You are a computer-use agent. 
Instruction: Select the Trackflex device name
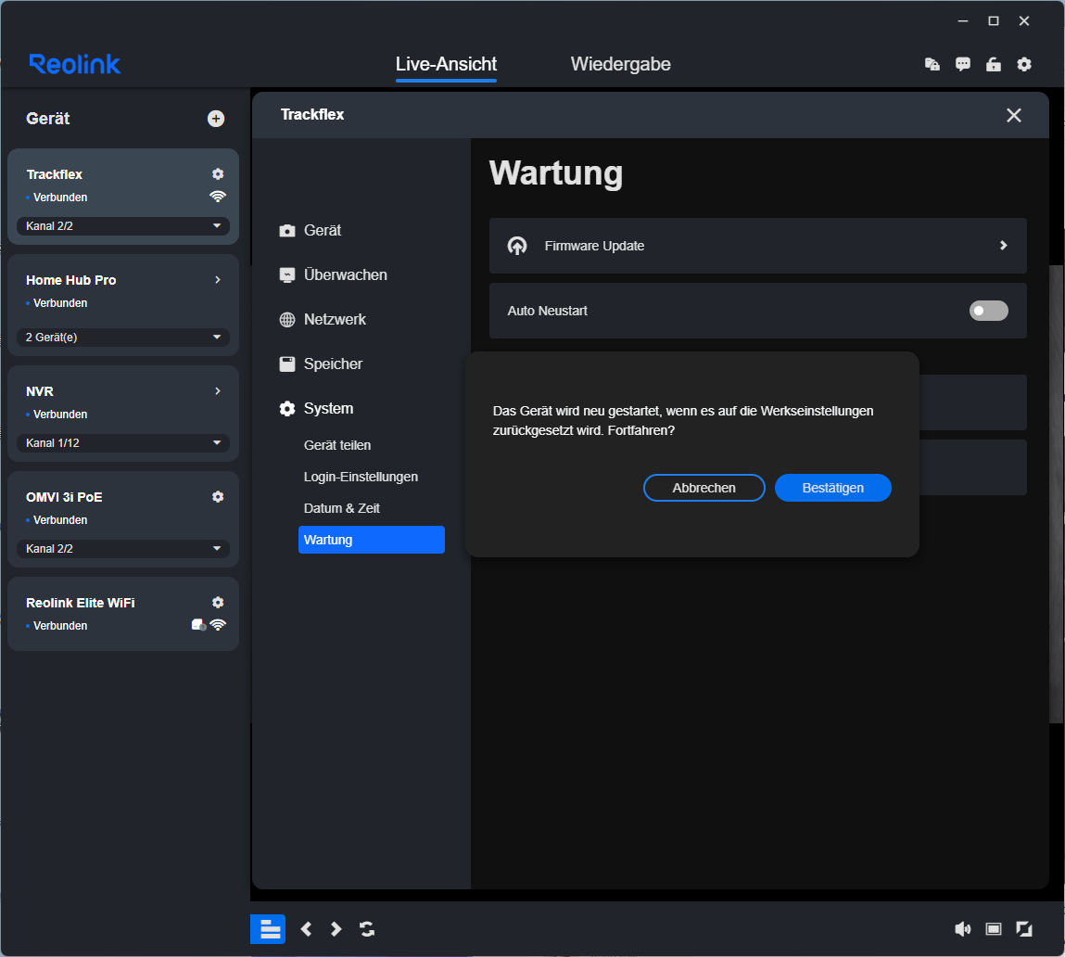55,174
